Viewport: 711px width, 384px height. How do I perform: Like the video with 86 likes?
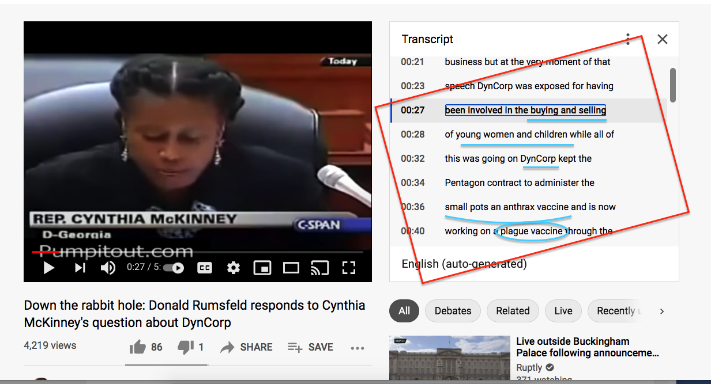pos(146,347)
